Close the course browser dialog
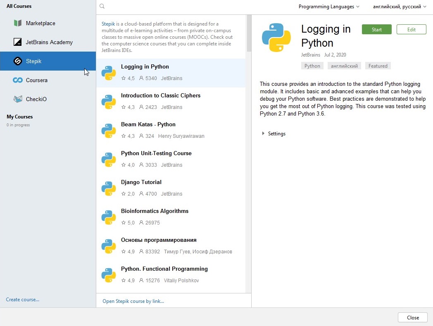The height and width of the screenshot is (326, 433). [413, 317]
